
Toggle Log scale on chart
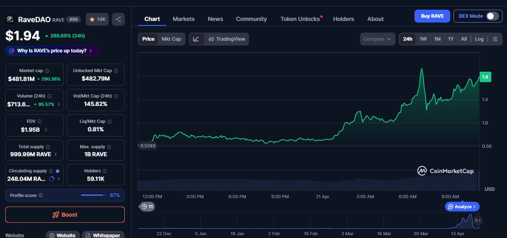click(479, 39)
